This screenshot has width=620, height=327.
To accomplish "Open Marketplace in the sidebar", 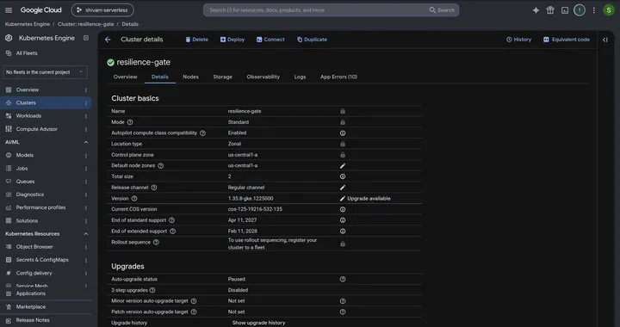I will tap(31, 307).
